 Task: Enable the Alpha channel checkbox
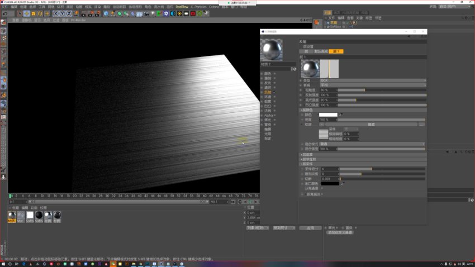(x=275, y=115)
